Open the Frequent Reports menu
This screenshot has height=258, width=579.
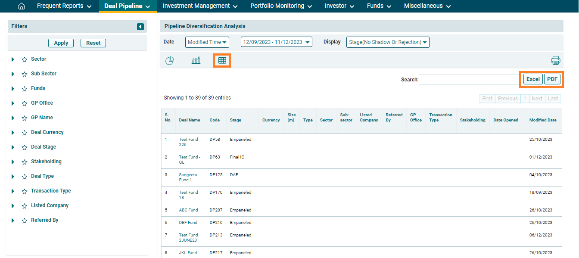point(64,6)
